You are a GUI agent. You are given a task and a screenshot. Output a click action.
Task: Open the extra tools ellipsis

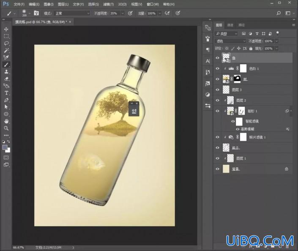pos(6,135)
